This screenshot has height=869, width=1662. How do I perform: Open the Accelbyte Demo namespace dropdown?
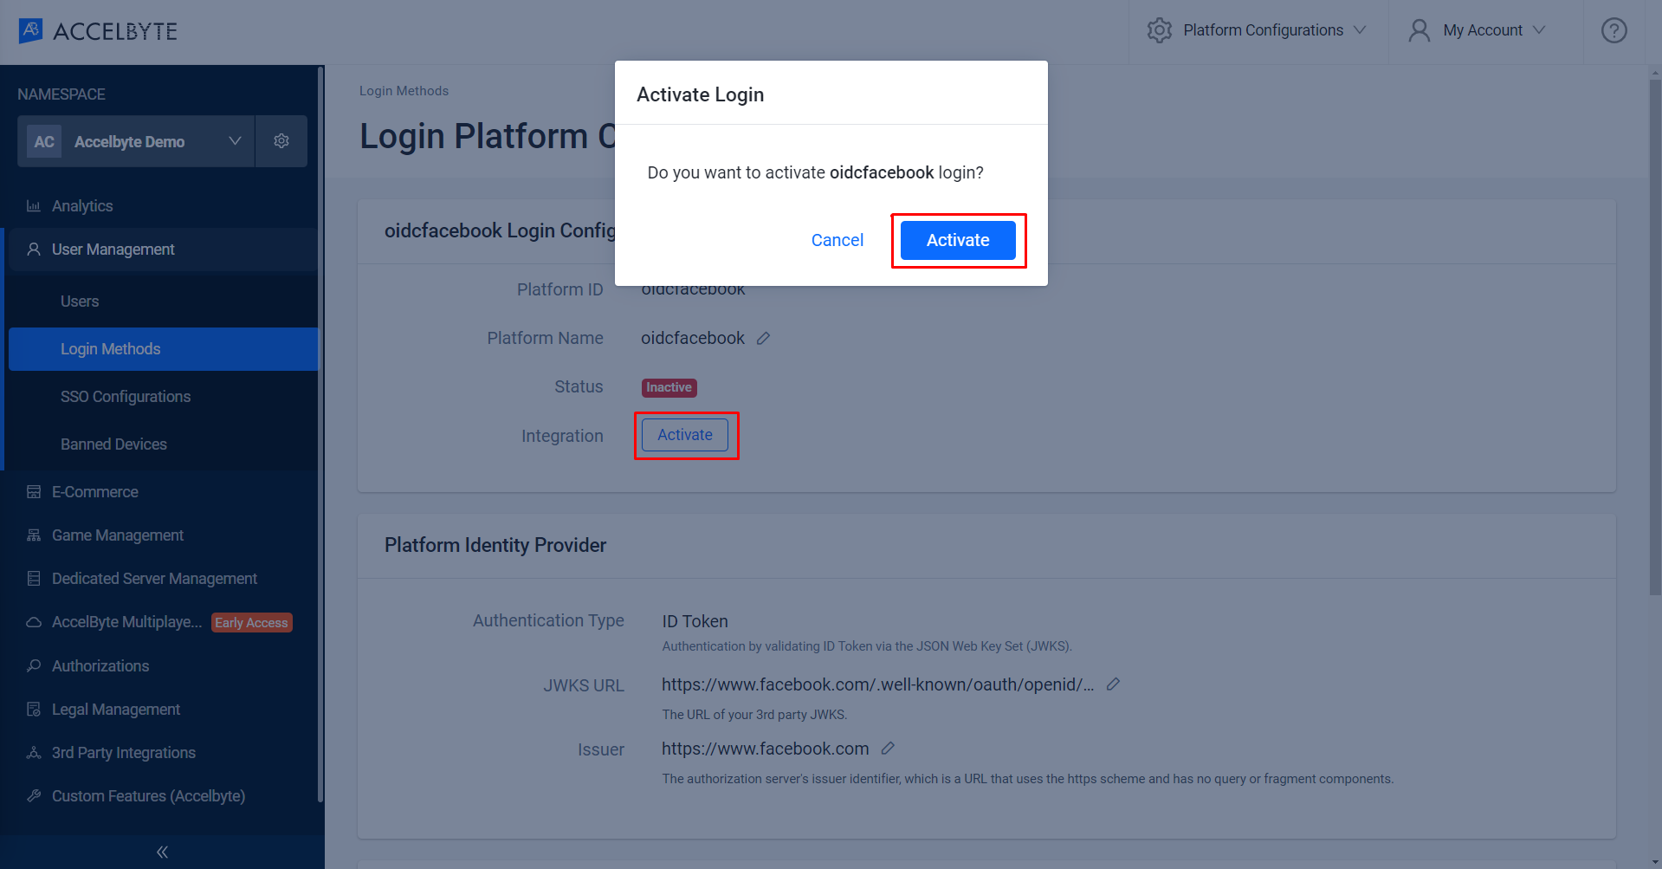136,141
